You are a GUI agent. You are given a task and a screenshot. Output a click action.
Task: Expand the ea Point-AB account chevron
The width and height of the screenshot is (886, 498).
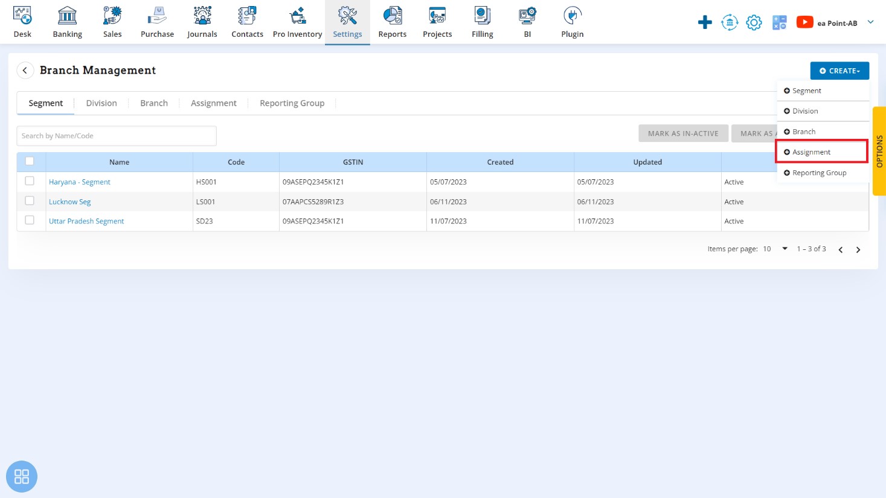pyautogui.click(x=870, y=22)
